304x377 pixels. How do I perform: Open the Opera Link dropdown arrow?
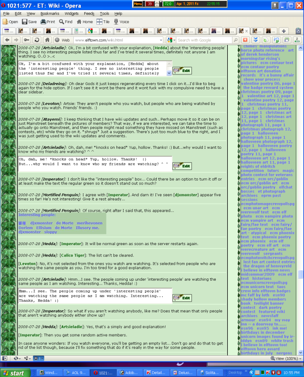(20, 358)
